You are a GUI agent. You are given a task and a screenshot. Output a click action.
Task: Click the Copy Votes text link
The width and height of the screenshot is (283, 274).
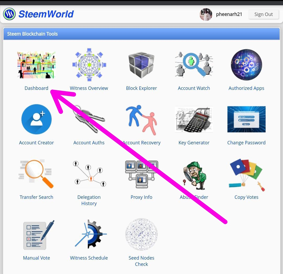coord(246,197)
